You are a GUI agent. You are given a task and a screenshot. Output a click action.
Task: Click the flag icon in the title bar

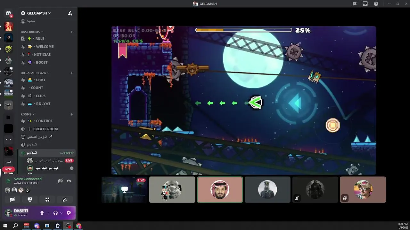pyautogui.click(x=355, y=4)
